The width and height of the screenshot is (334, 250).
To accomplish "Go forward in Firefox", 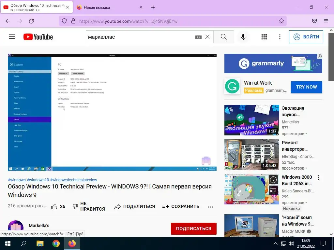I will [20, 21].
